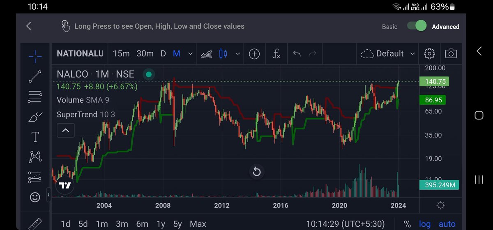The image size is (493, 230).
Task: Expand the left drawing toolbar handle
Action: pos(48,195)
